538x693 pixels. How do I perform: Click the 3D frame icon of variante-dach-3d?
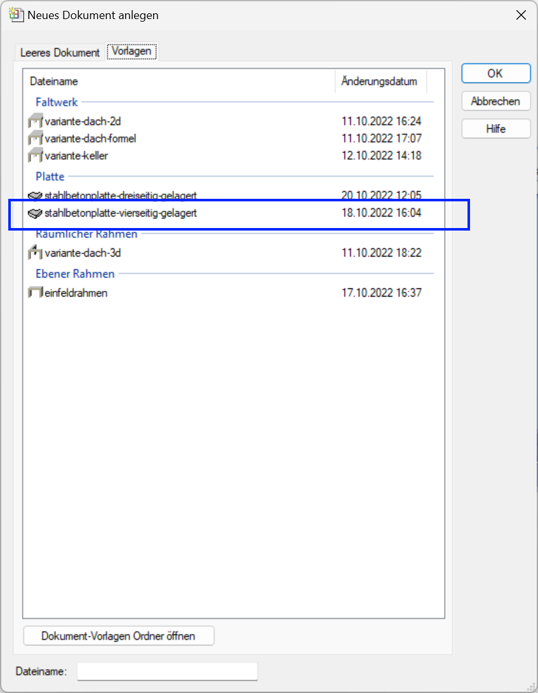pos(35,252)
